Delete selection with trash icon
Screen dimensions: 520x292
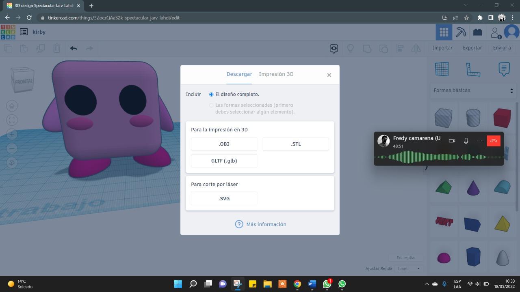click(57, 48)
